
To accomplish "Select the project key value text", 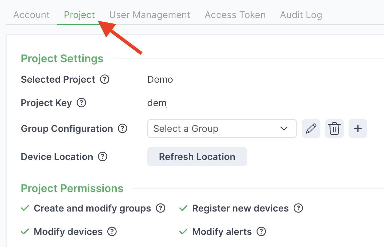I will [157, 103].
